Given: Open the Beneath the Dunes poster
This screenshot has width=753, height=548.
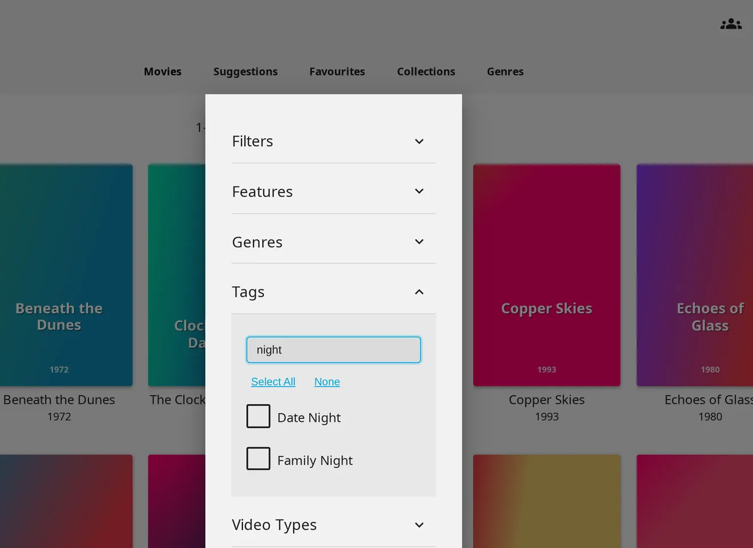Looking at the screenshot, I should 66,275.
